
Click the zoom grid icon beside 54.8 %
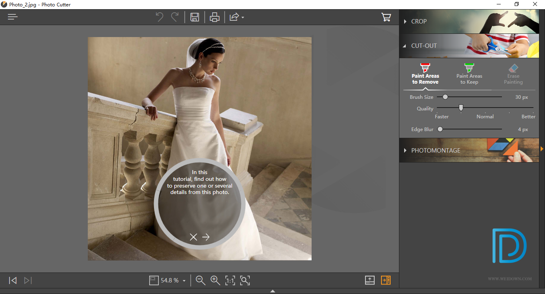pyautogui.click(x=154, y=280)
